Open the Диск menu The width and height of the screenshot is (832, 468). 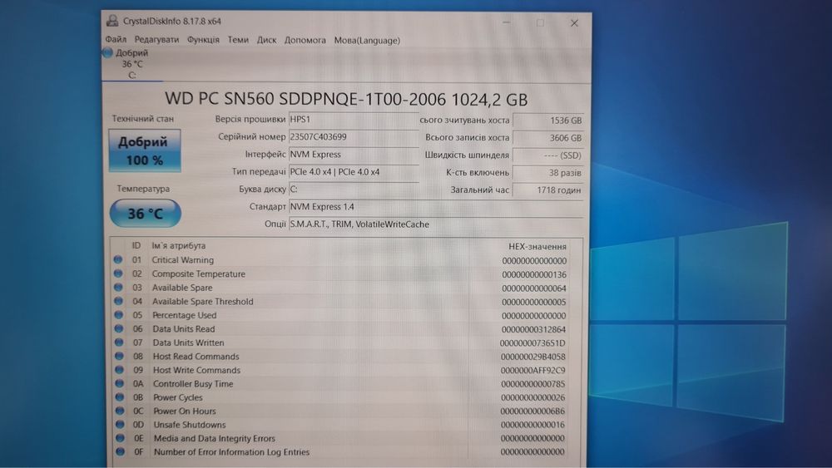266,40
